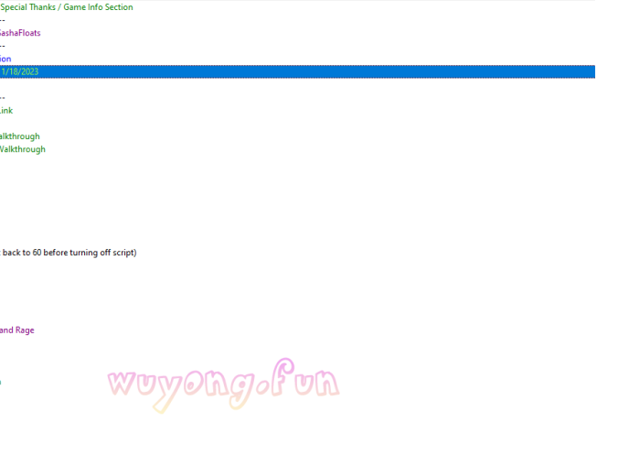Select the second Walkthrough entry below it
Viewport: 618px width, 465px height.
coord(23,149)
